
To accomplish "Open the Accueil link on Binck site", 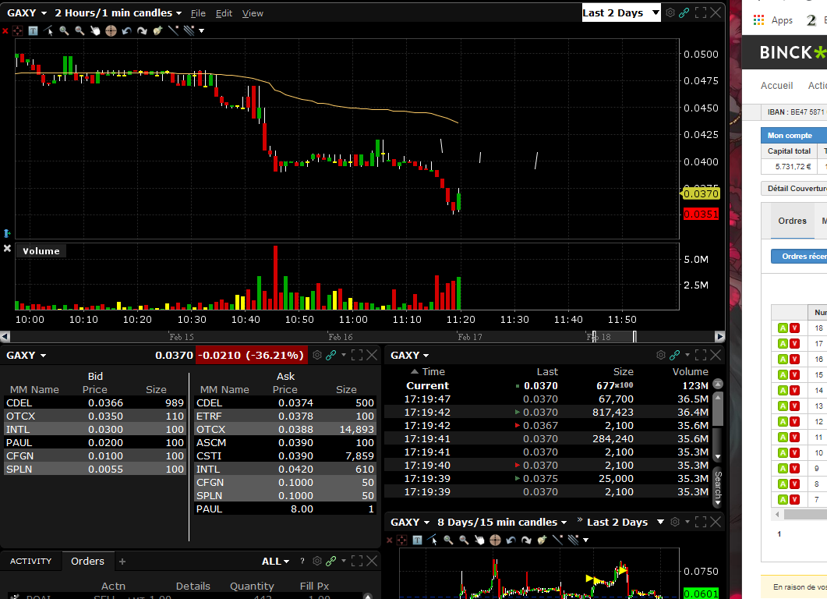I will [776, 86].
